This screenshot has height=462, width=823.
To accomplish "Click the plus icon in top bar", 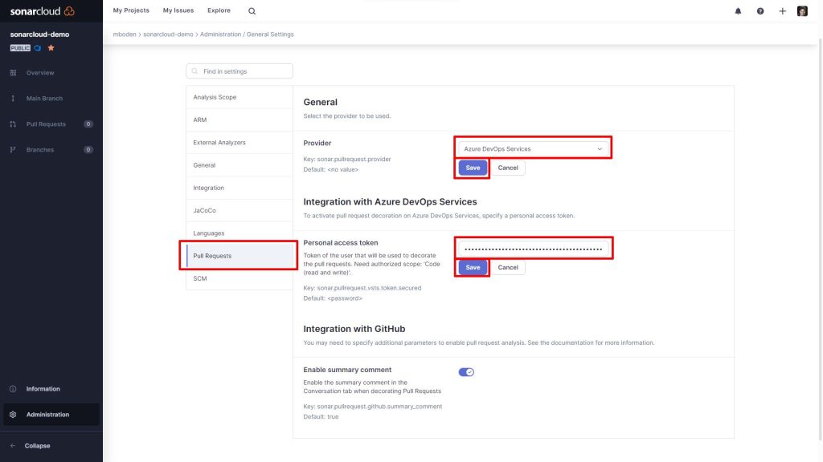I will pos(782,11).
